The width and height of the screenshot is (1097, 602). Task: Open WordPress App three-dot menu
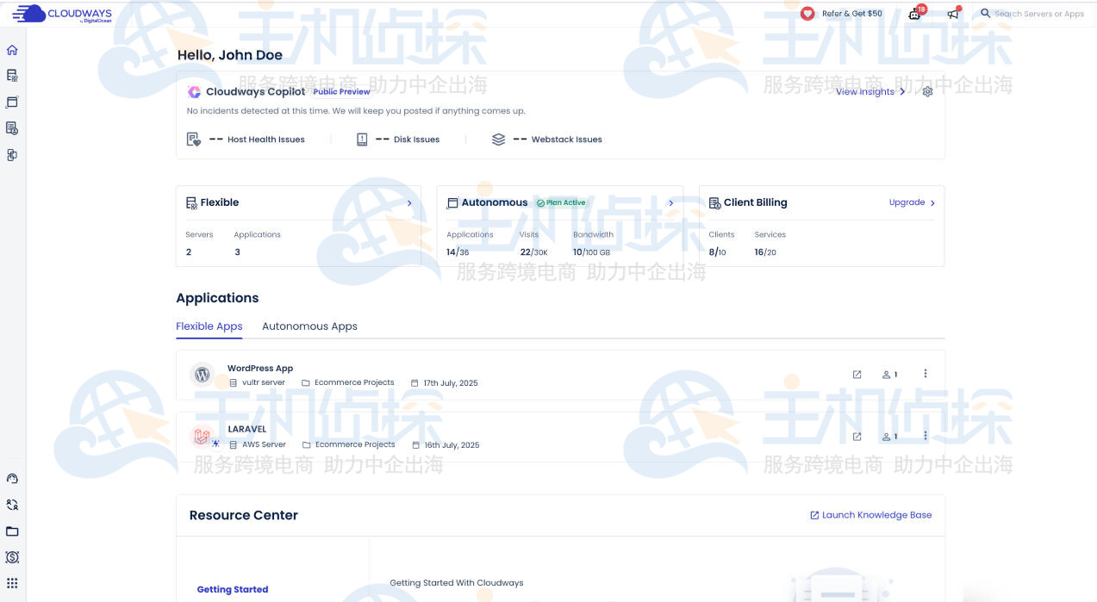pos(926,373)
